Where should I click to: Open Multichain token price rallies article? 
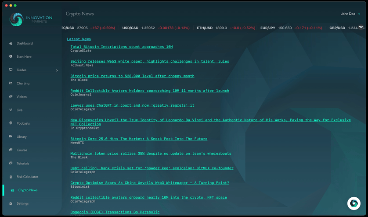coord(151,154)
